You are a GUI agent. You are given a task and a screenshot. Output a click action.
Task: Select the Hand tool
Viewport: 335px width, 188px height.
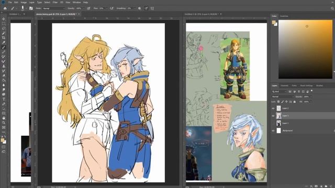tap(4, 118)
